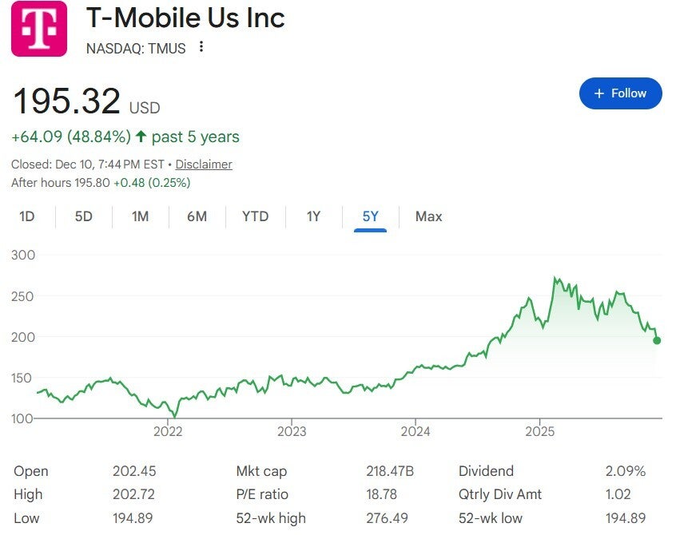This screenshot has height=535, width=676.
Task: Open the Disclaimer link
Action: (204, 164)
